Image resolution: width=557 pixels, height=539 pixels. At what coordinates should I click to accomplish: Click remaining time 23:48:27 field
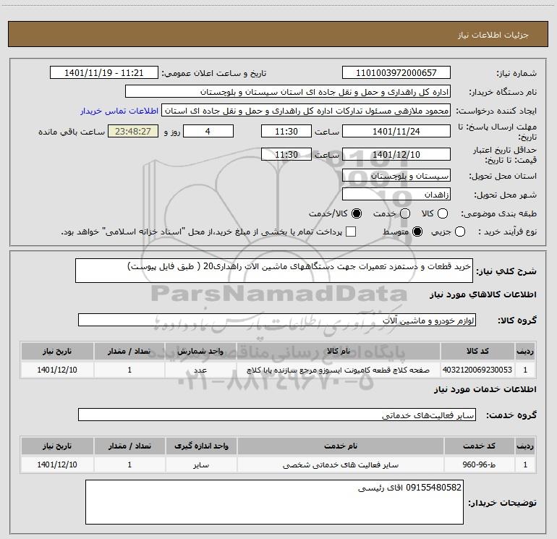[133, 131]
